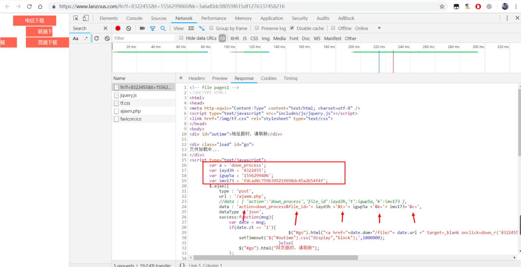
Task: Toggle capture screenshots camera icon
Action: tap(142, 28)
